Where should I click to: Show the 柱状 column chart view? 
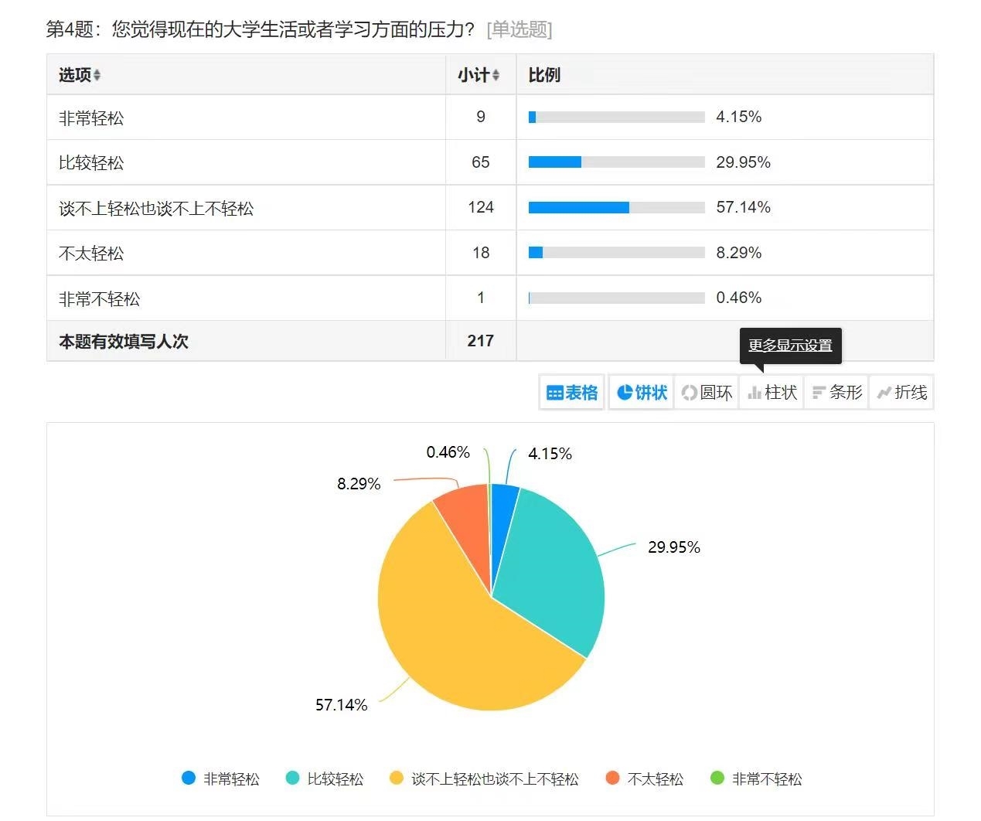coord(772,393)
